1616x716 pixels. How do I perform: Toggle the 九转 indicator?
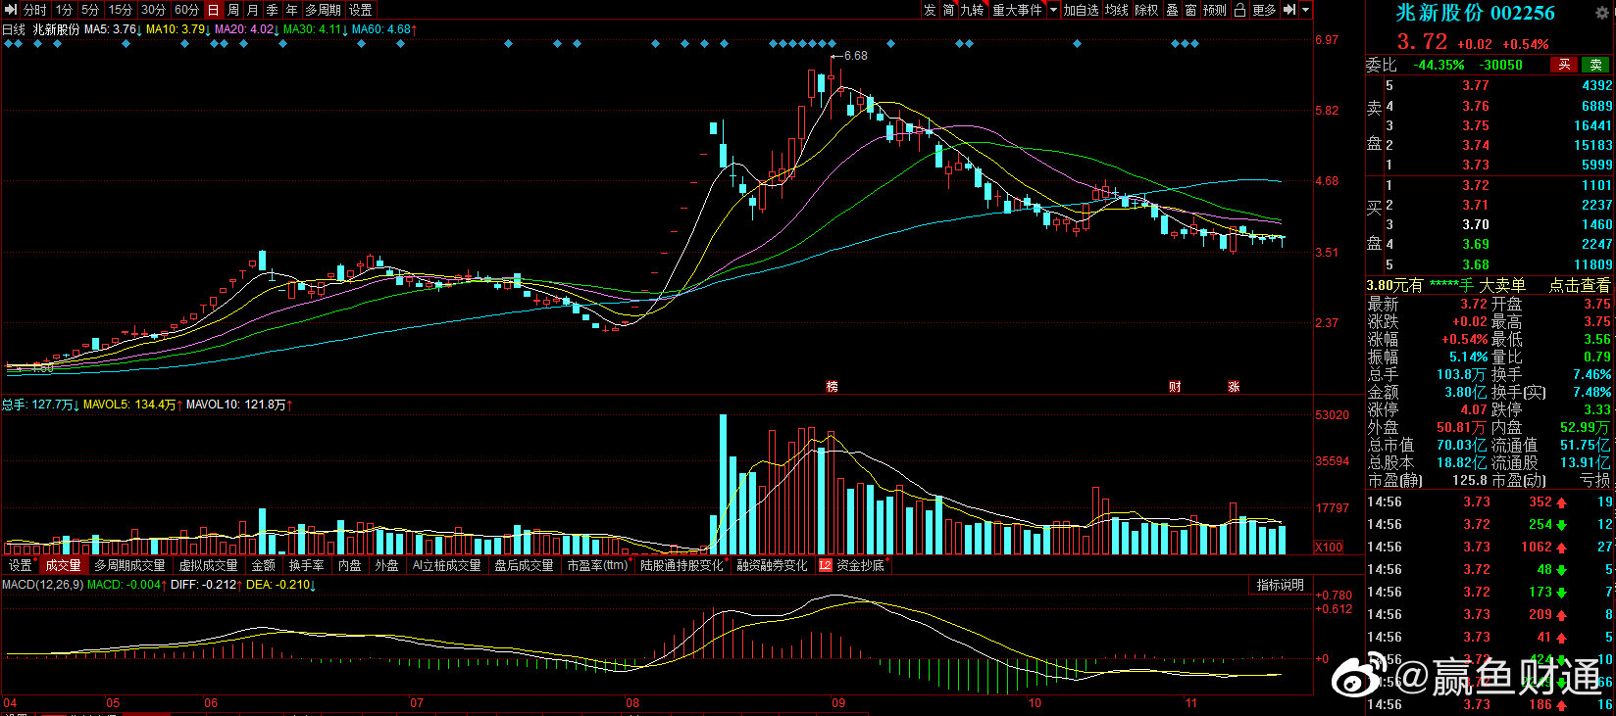[x=973, y=10]
